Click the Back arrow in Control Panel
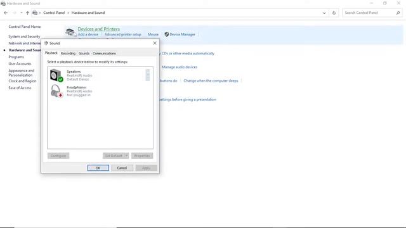 coord(6,13)
